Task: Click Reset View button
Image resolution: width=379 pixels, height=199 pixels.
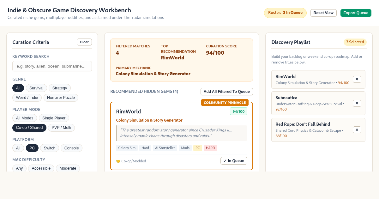Action: 323,13
